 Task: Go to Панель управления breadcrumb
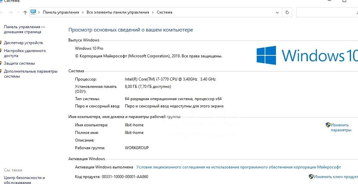61,13
